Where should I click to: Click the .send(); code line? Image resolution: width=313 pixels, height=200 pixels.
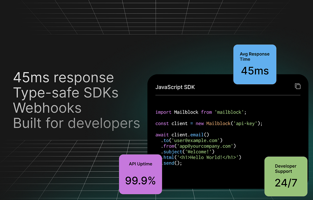tap(172, 163)
